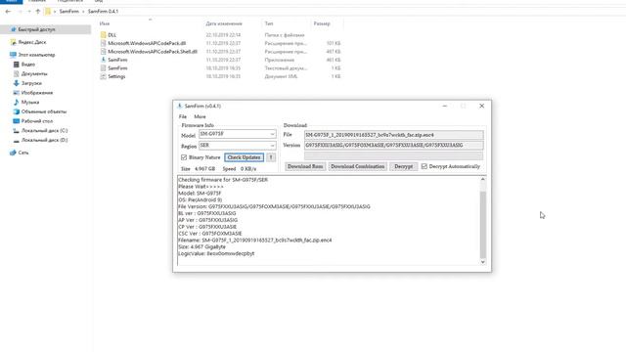
Task: Click log line 'Checking firmware for SM-G975F/SER'
Action: pyautogui.click(x=223, y=180)
